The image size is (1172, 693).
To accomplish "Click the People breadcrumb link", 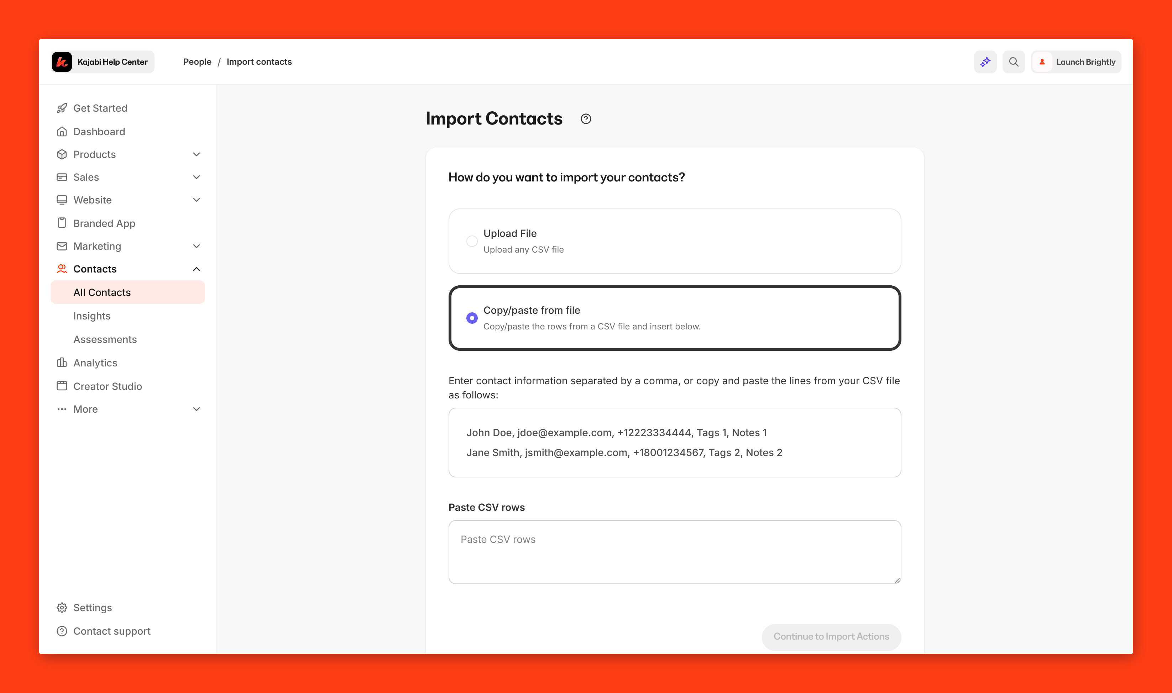I will pyautogui.click(x=197, y=62).
